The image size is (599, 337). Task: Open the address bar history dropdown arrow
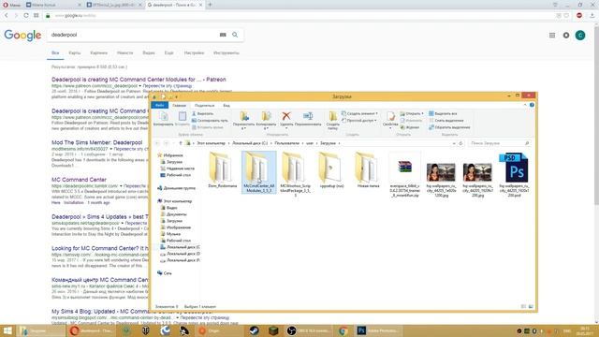pyautogui.click(x=454, y=143)
